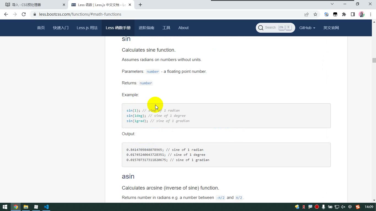Image resolution: width=376 pixels, height=211 pixels.
Task: Go to Less.js 用法 page
Action: pyautogui.click(x=87, y=28)
